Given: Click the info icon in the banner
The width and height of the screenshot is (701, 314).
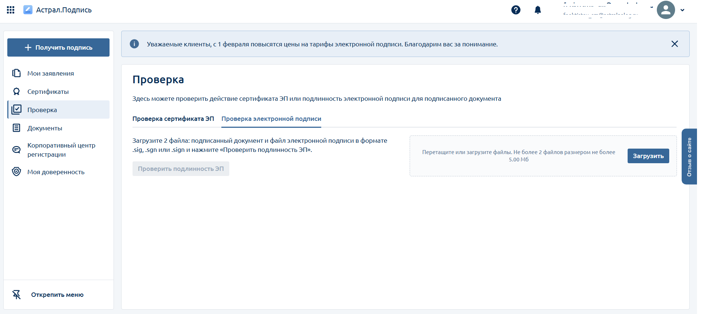Looking at the screenshot, I should point(134,44).
